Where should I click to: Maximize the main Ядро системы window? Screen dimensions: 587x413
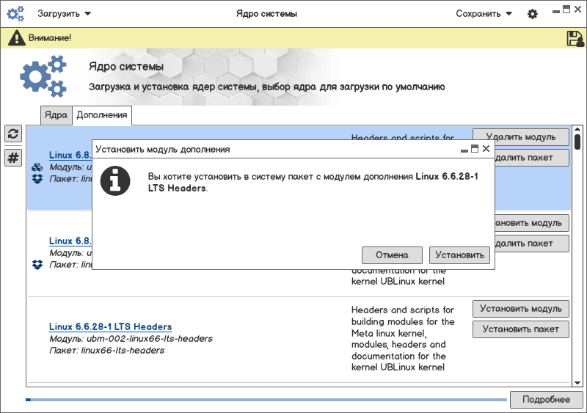[566, 10]
